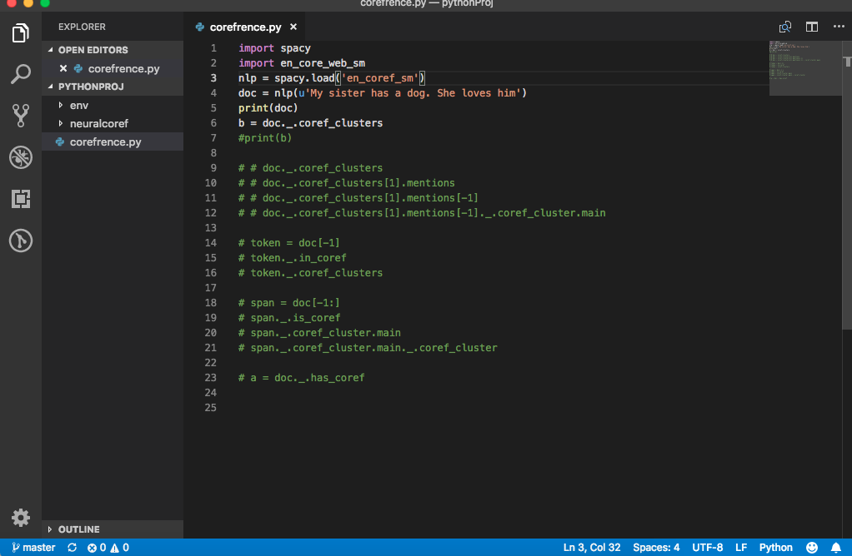Select the corefrence.py editor tab
The image size is (852, 556).
pos(245,27)
